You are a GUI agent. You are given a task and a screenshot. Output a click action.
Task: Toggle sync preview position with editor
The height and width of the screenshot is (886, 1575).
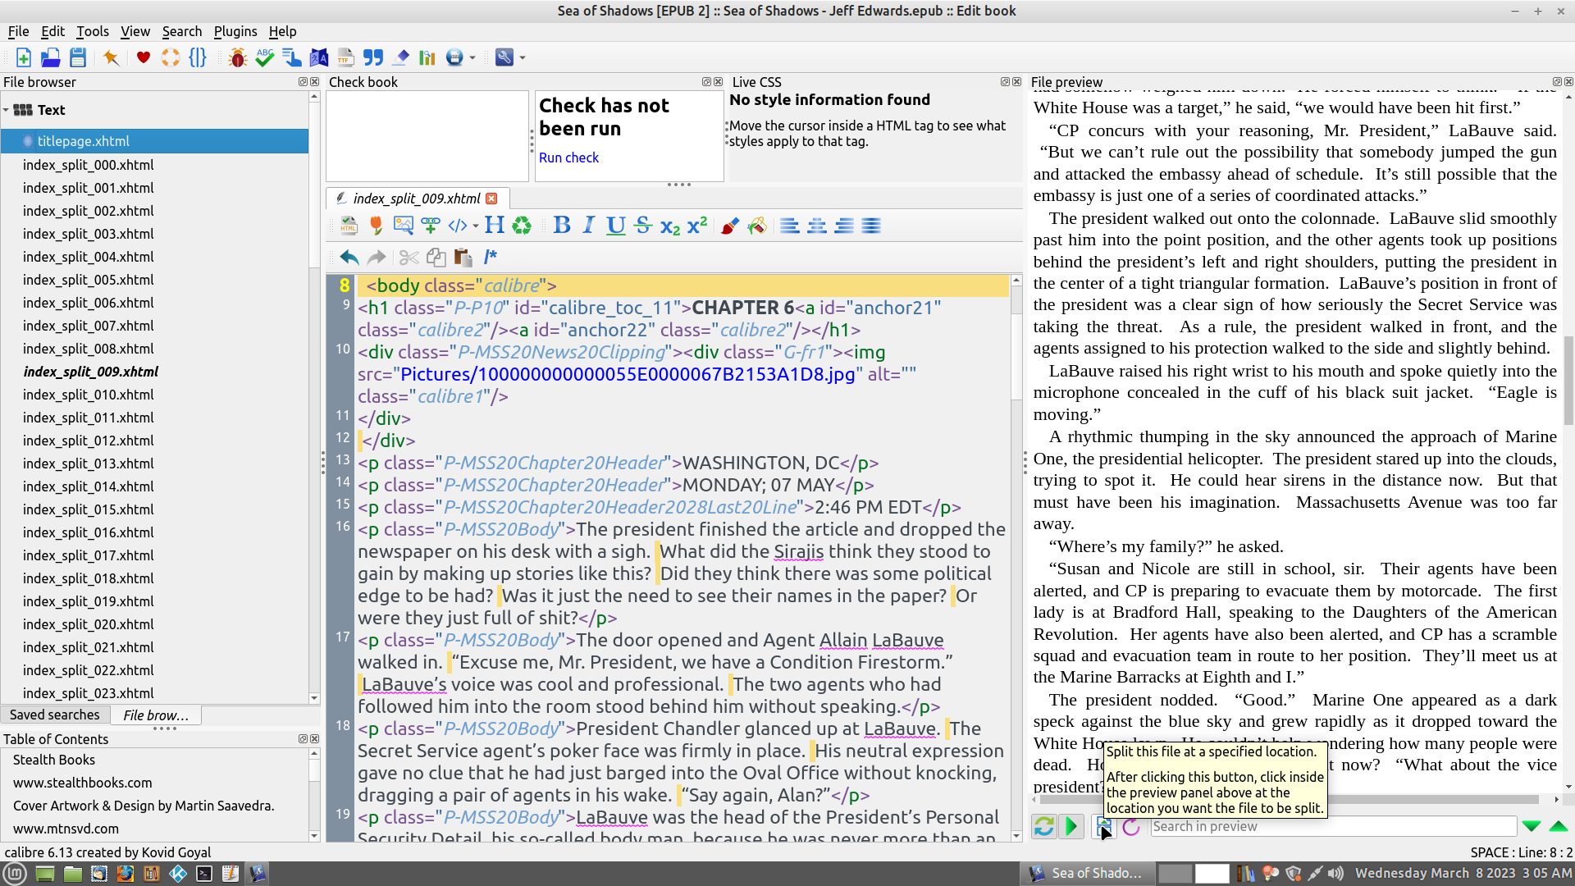click(x=1071, y=827)
